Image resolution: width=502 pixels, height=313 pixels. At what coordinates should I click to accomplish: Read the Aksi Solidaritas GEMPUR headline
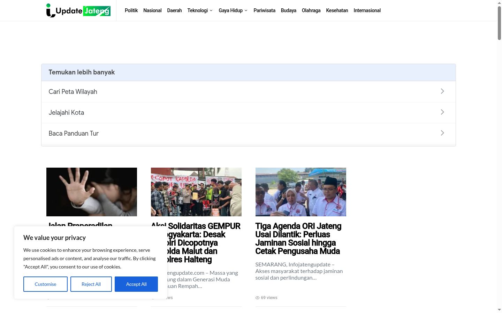(196, 243)
